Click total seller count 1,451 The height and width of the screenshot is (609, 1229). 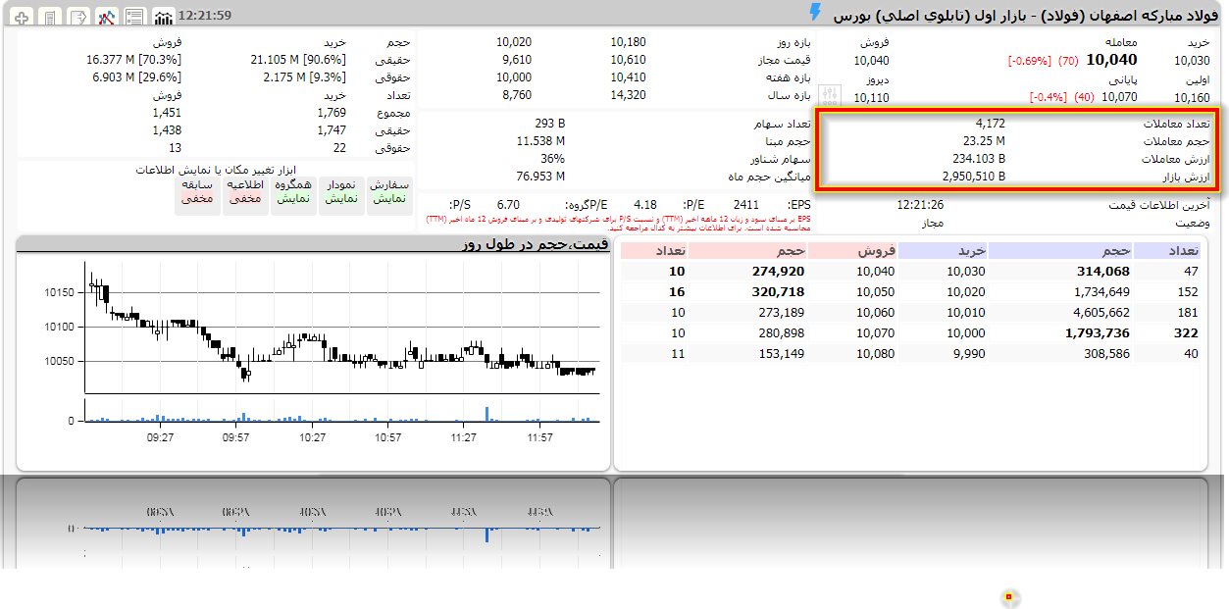coord(168,113)
